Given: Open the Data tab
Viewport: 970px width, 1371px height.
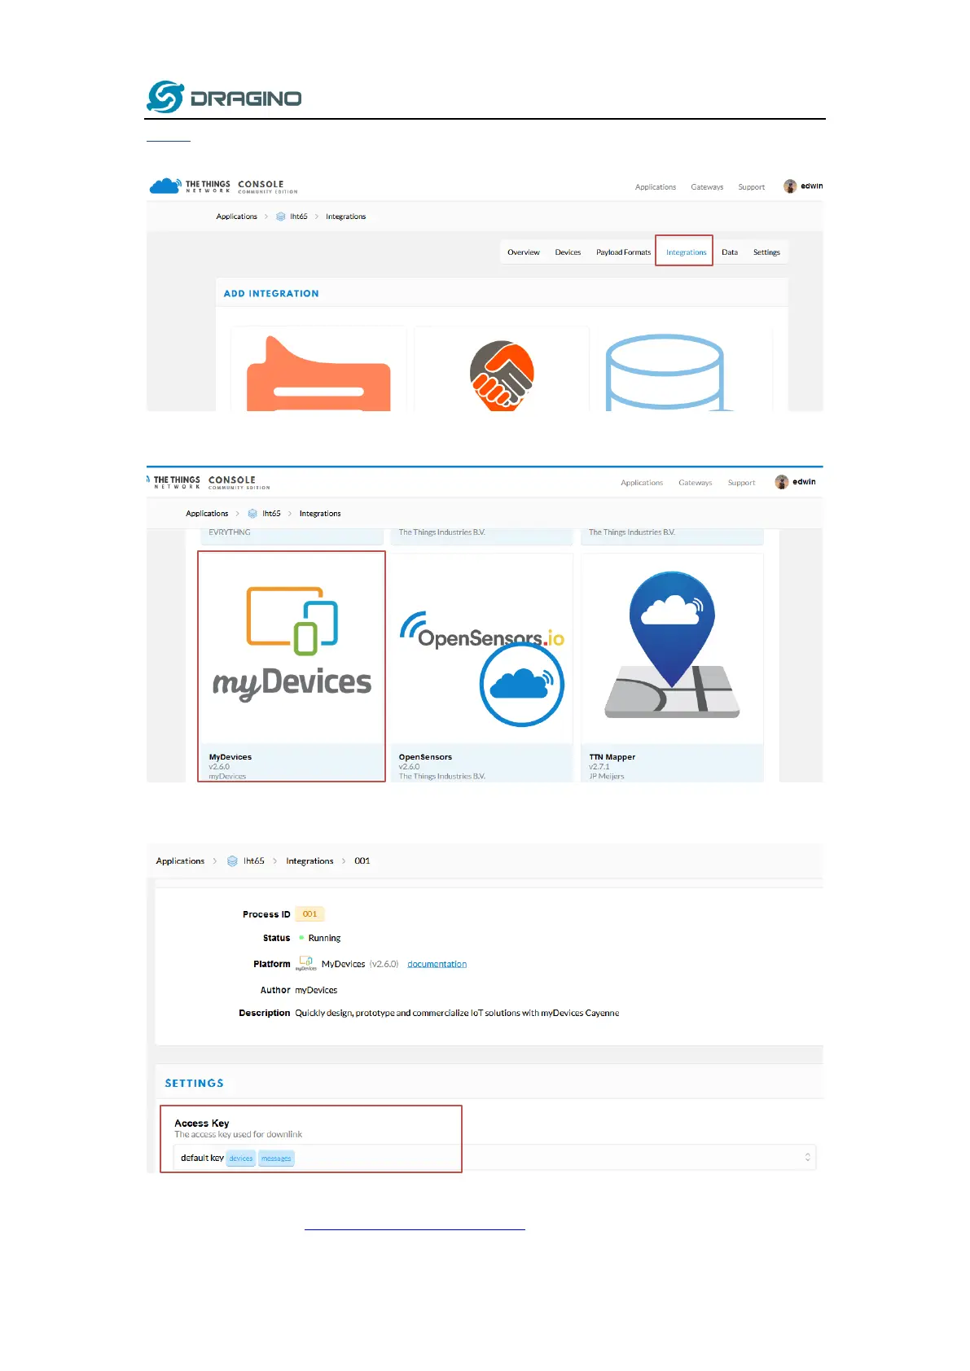Looking at the screenshot, I should [730, 252].
